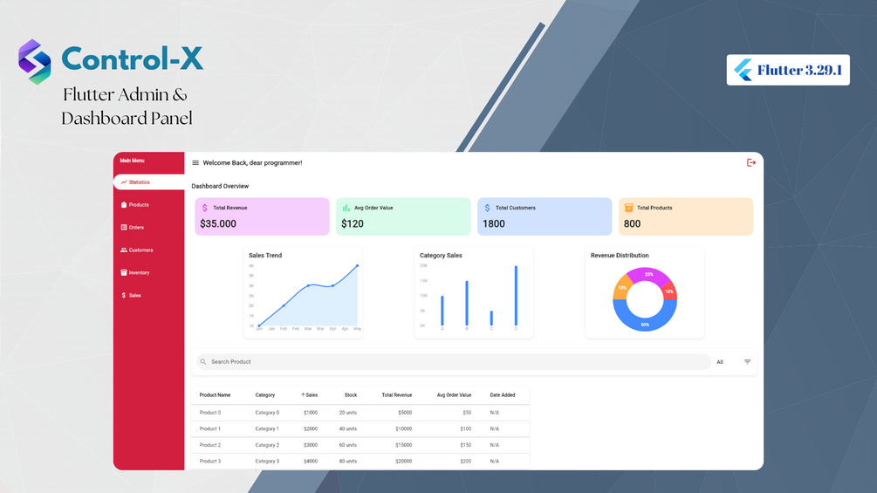Click bar A in Category Sales chart
The width and height of the screenshot is (877, 493).
pos(442,311)
